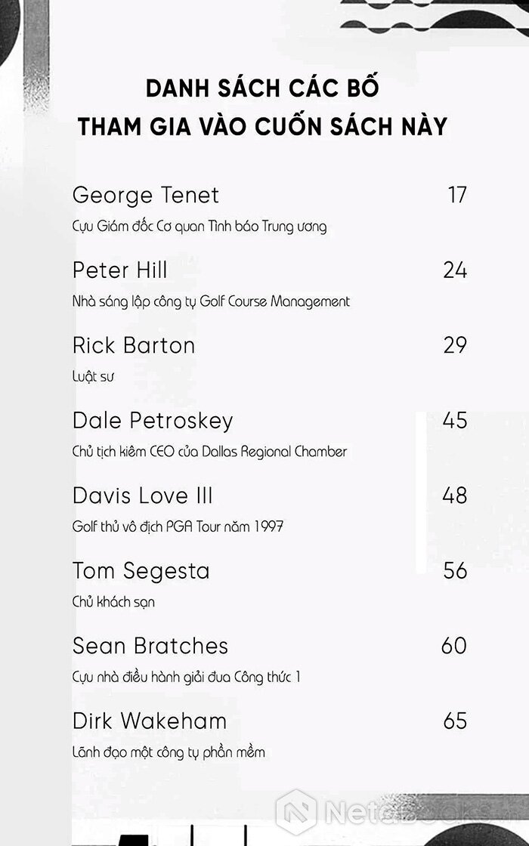Jump to the Davis Love III chapter
Image resolution: width=529 pixels, height=846 pixels.
click(143, 496)
